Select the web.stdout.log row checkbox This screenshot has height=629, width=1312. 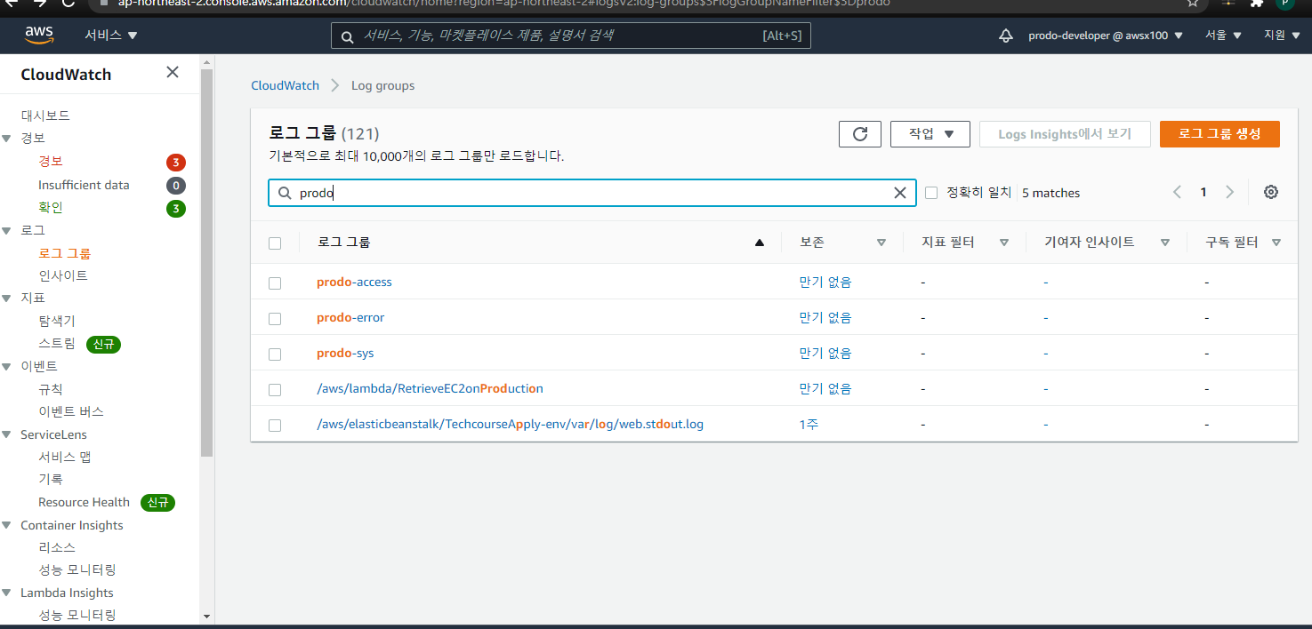(275, 425)
